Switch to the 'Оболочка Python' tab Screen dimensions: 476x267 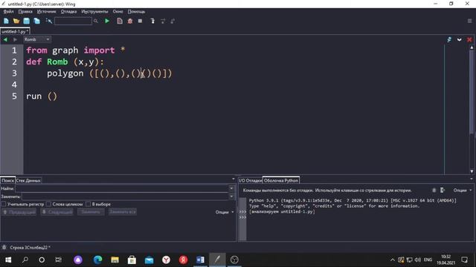pyautogui.click(x=281, y=180)
